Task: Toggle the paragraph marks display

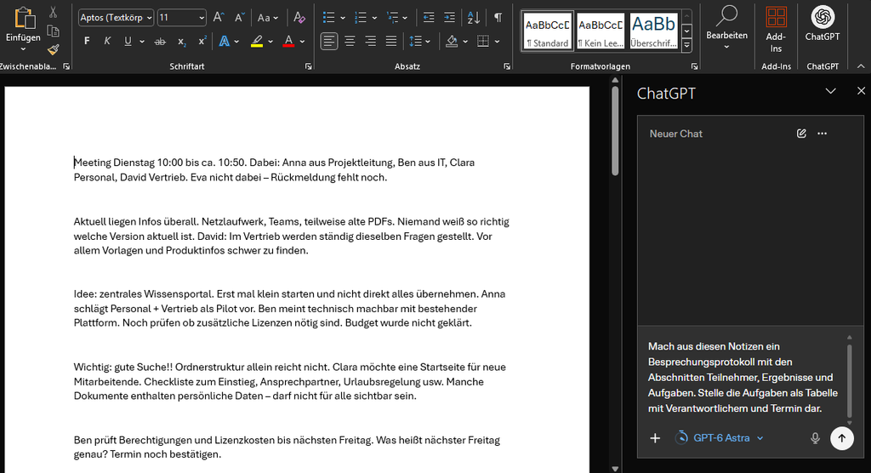Action: point(498,18)
